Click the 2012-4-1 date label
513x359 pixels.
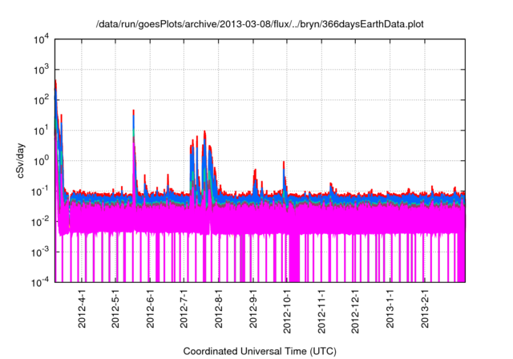tap(82, 308)
